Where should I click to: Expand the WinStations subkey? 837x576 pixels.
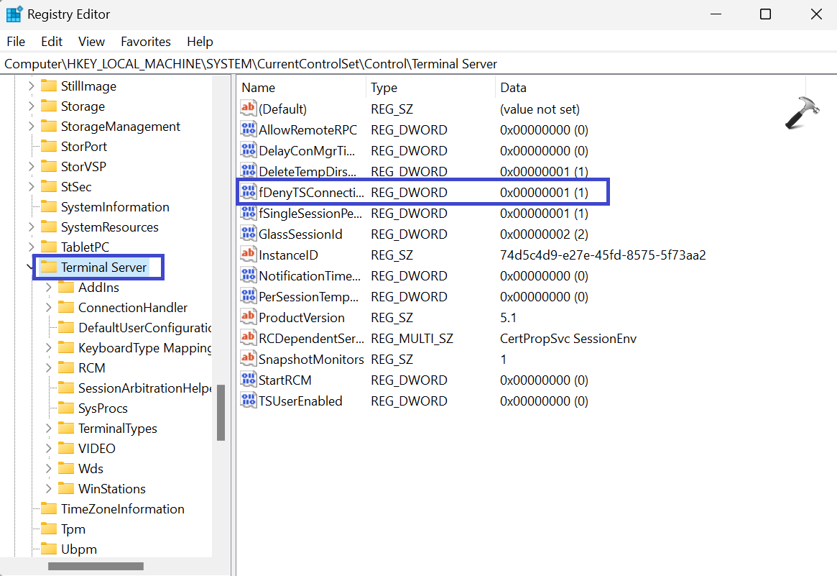click(48, 489)
